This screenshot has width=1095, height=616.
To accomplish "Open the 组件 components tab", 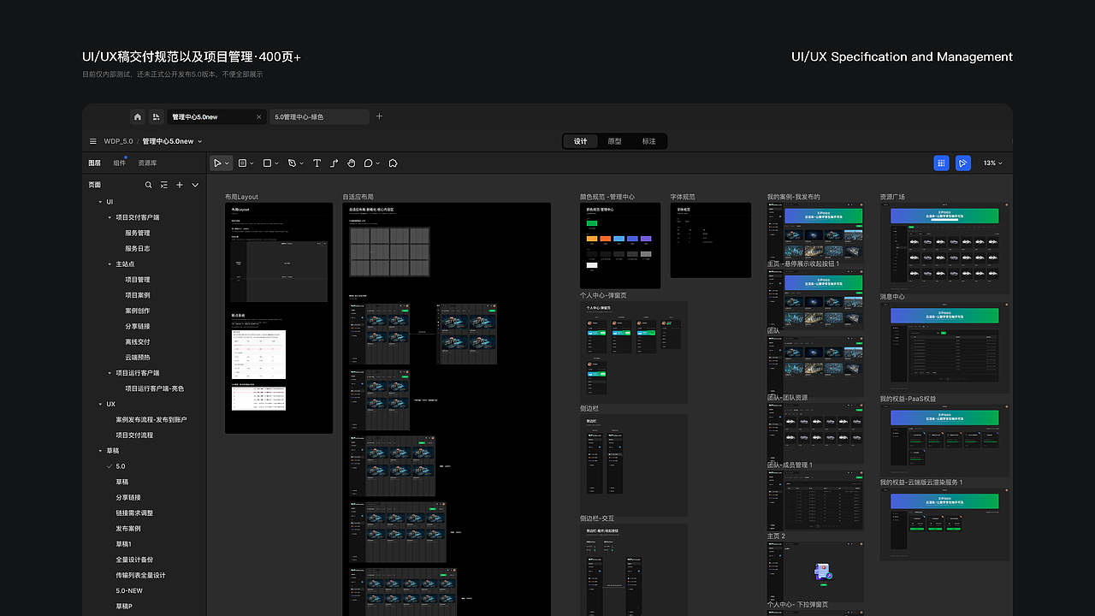I will 119,163.
